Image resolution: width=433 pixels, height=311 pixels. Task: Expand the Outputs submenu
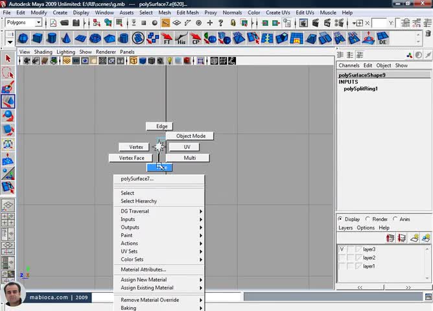pos(159,227)
